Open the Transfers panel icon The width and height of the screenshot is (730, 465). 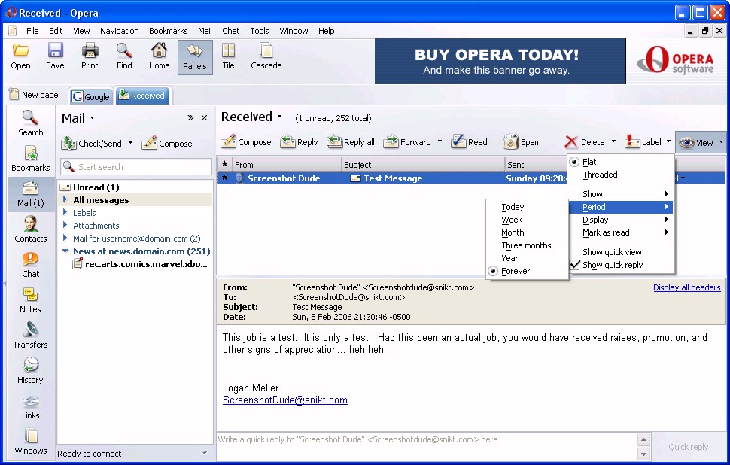pyautogui.click(x=30, y=330)
